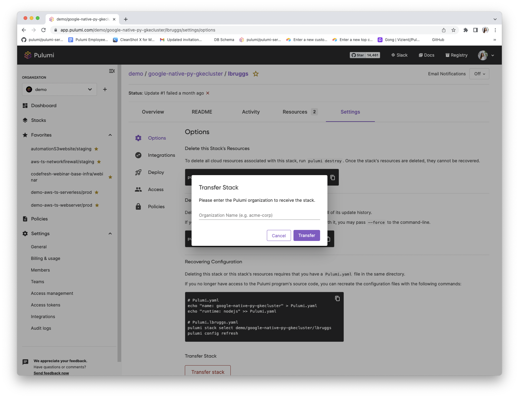The image size is (519, 398).
Task: Open browser extensions puzzle icon
Action: point(466,30)
